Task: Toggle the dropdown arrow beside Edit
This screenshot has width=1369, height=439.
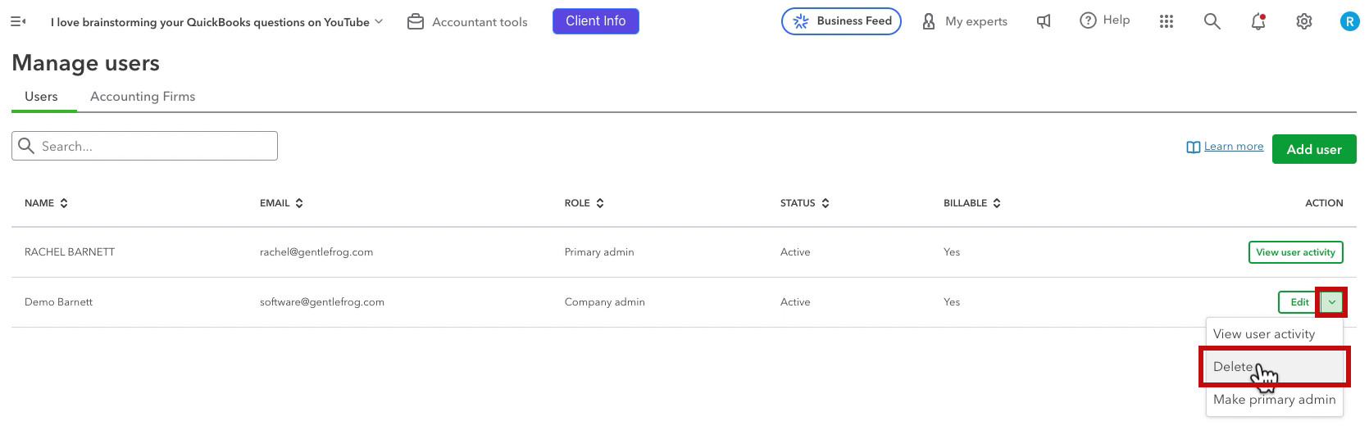Action: pos(1332,302)
